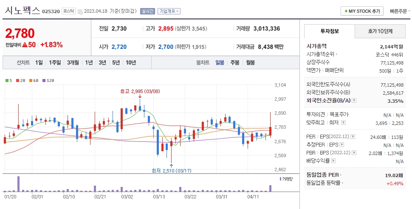Select the 3개월 line chart period
Viewport: 412px width, 209px height.
point(73,63)
